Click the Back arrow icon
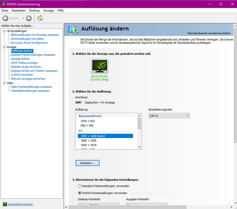 coord(5,18)
